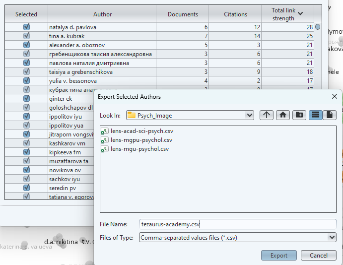Viewport: 343px width, 265px height.
Task: Select file lens-acad-sci-psych.csv
Action: click(142, 131)
